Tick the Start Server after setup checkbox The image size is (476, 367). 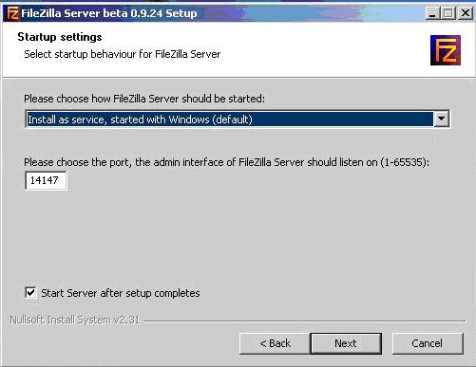click(x=30, y=292)
